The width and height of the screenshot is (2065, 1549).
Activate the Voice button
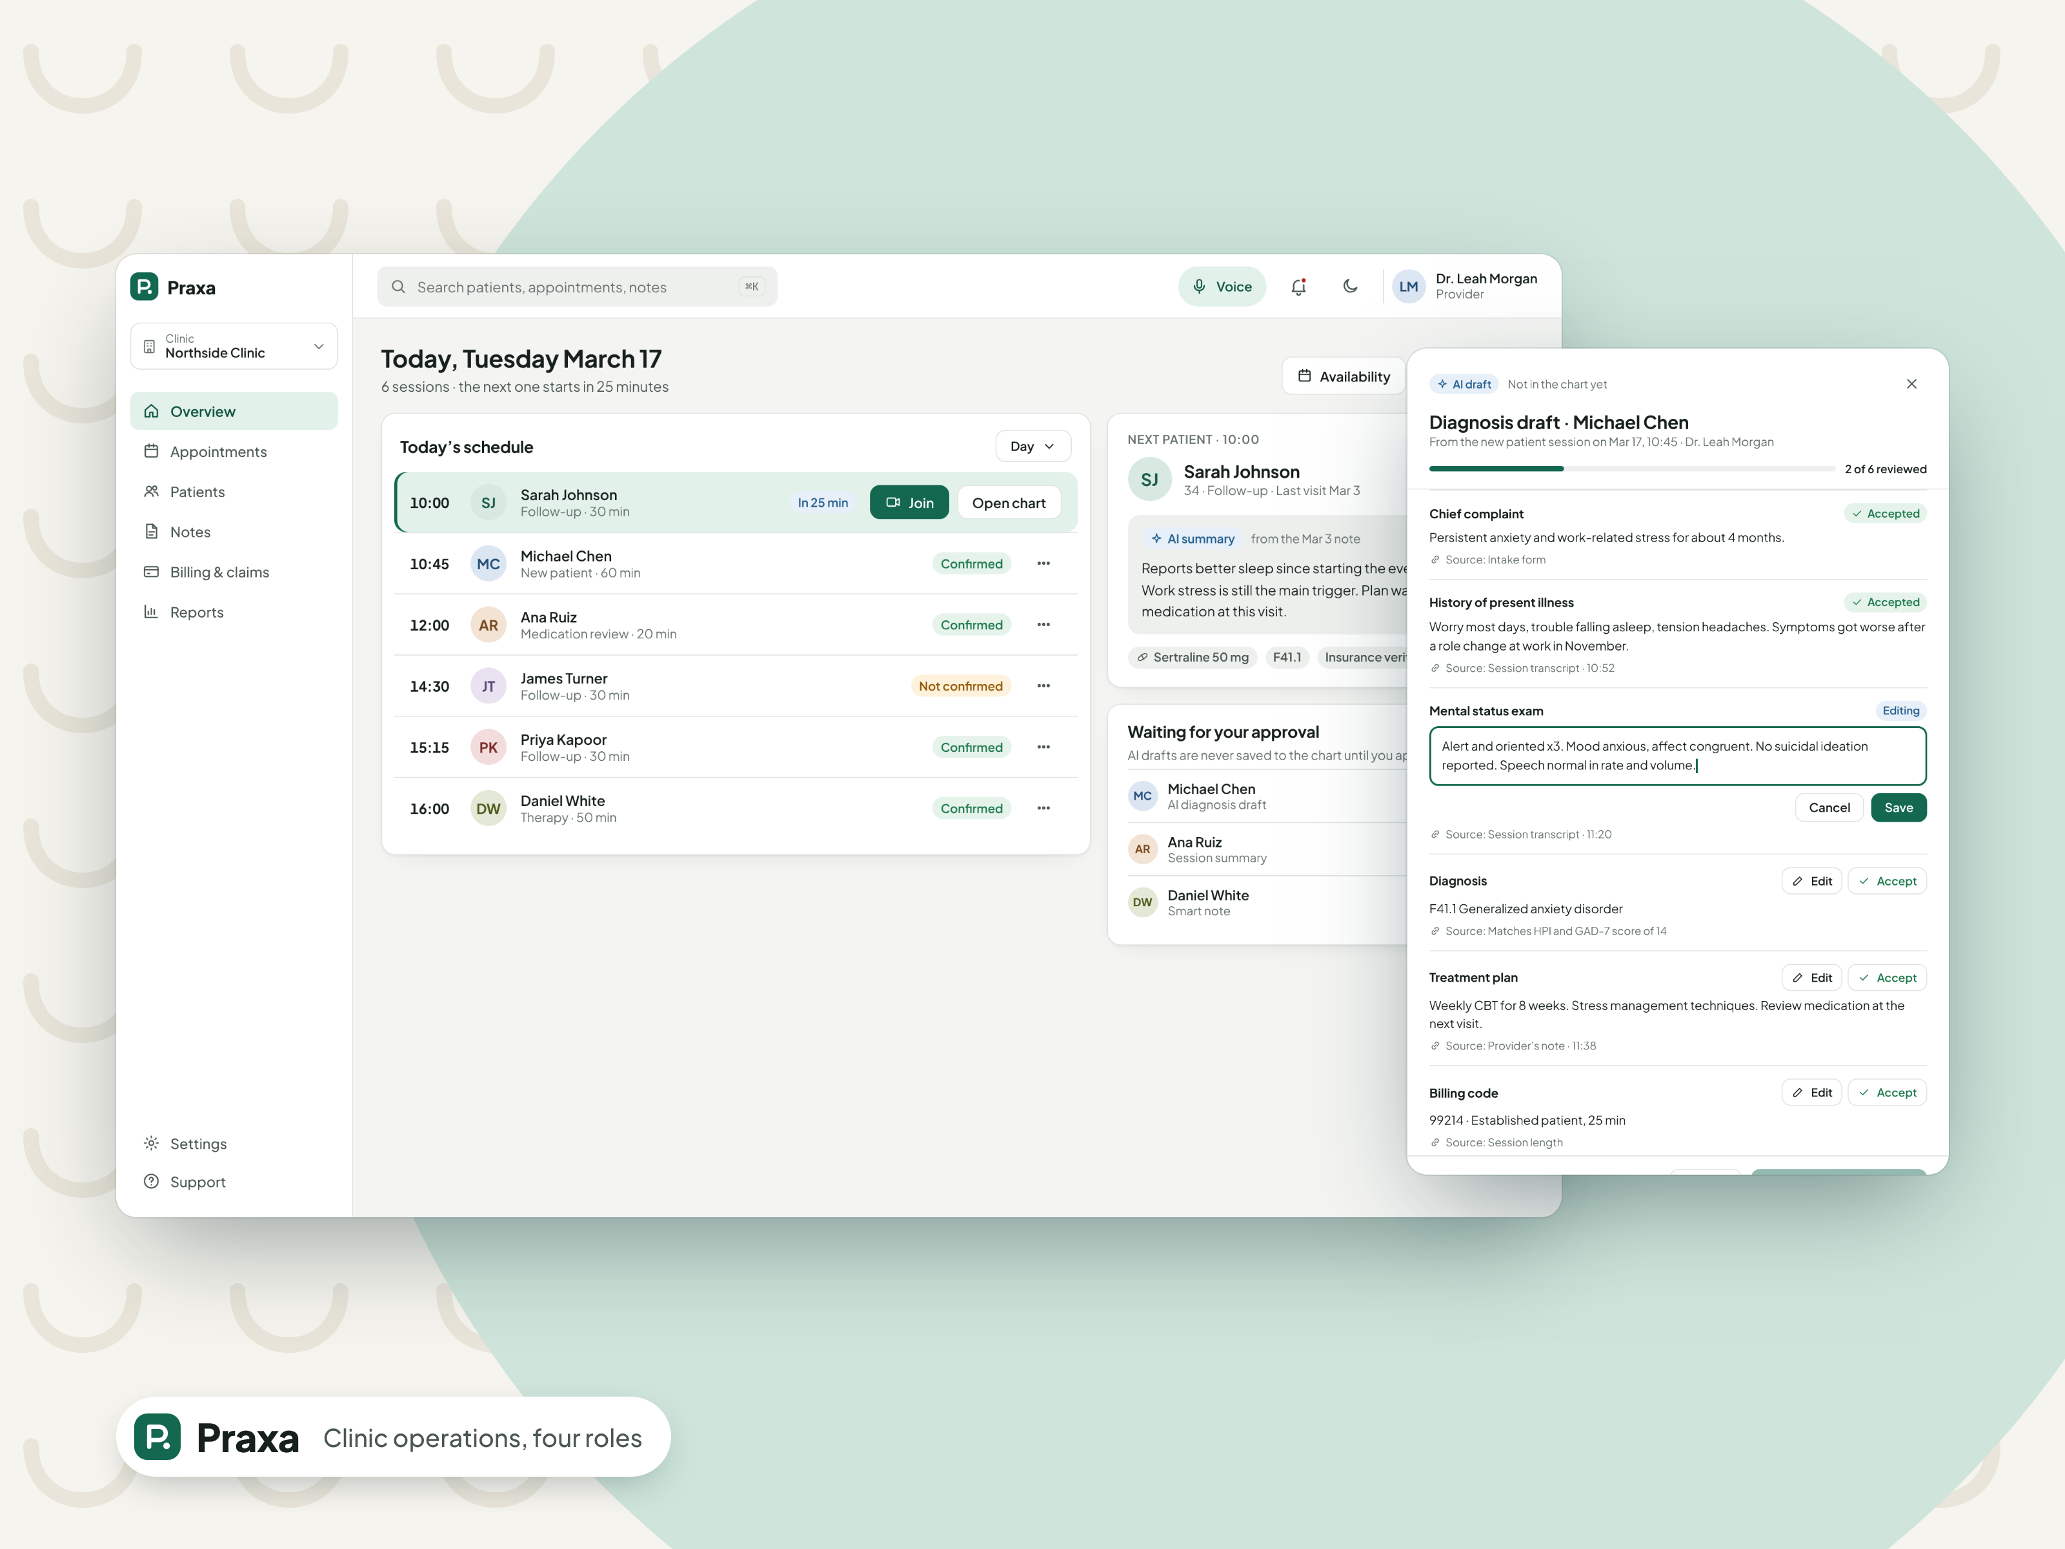coord(1221,287)
